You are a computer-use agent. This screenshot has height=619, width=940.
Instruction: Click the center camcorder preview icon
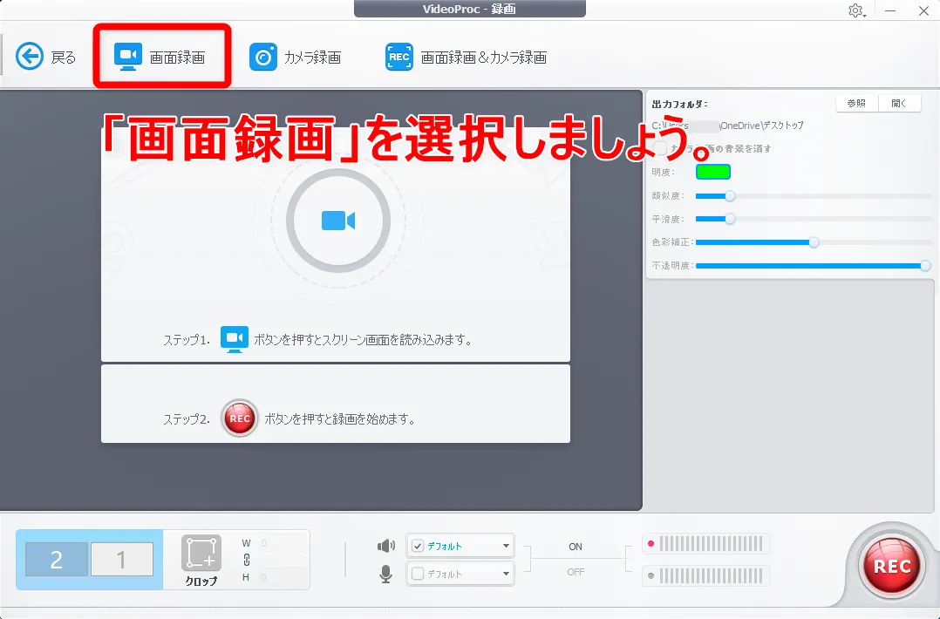click(x=338, y=221)
